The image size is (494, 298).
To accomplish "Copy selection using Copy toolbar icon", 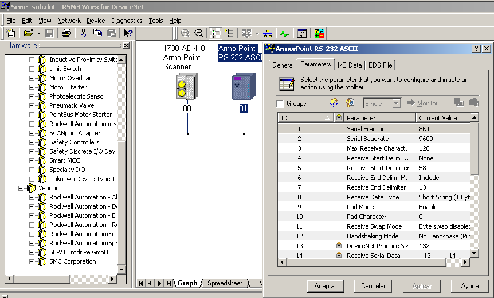I will tap(97, 33).
